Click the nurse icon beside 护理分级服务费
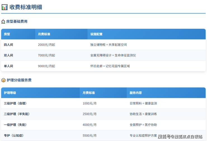This screenshot has width=207, height=141. point(3,80)
